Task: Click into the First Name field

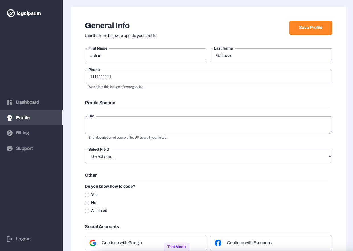Action: click(x=145, y=56)
